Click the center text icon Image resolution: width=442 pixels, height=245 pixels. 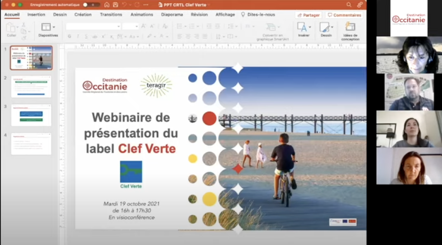[x=188, y=36]
